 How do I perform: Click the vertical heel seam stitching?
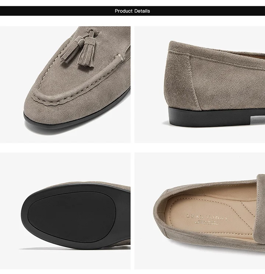click(x=194, y=82)
